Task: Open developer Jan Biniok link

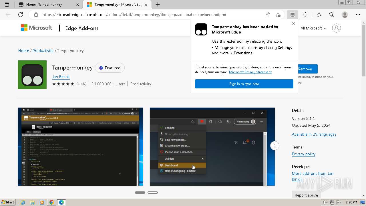Action: tap(61, 77)
